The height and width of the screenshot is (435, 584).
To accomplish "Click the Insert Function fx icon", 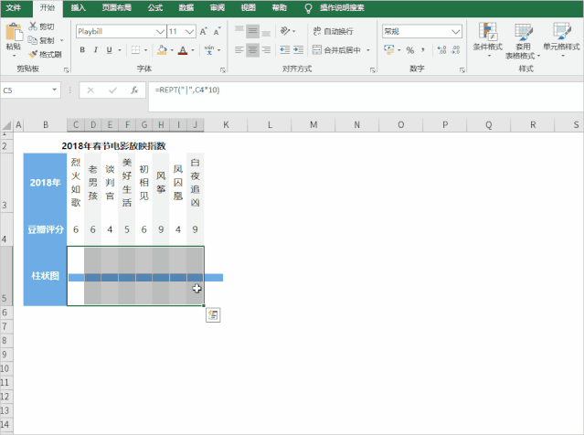I will click(x=133, y=90).
